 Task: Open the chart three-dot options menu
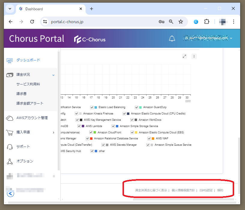194,56
